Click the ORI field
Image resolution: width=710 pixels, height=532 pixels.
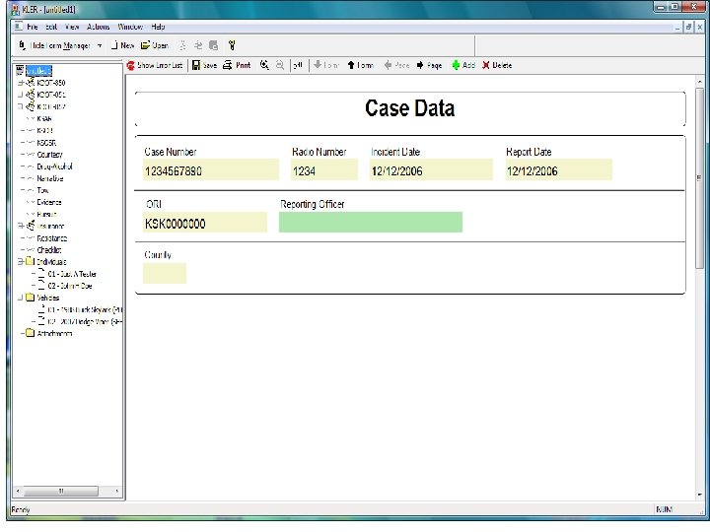click(x=205, y=222)
